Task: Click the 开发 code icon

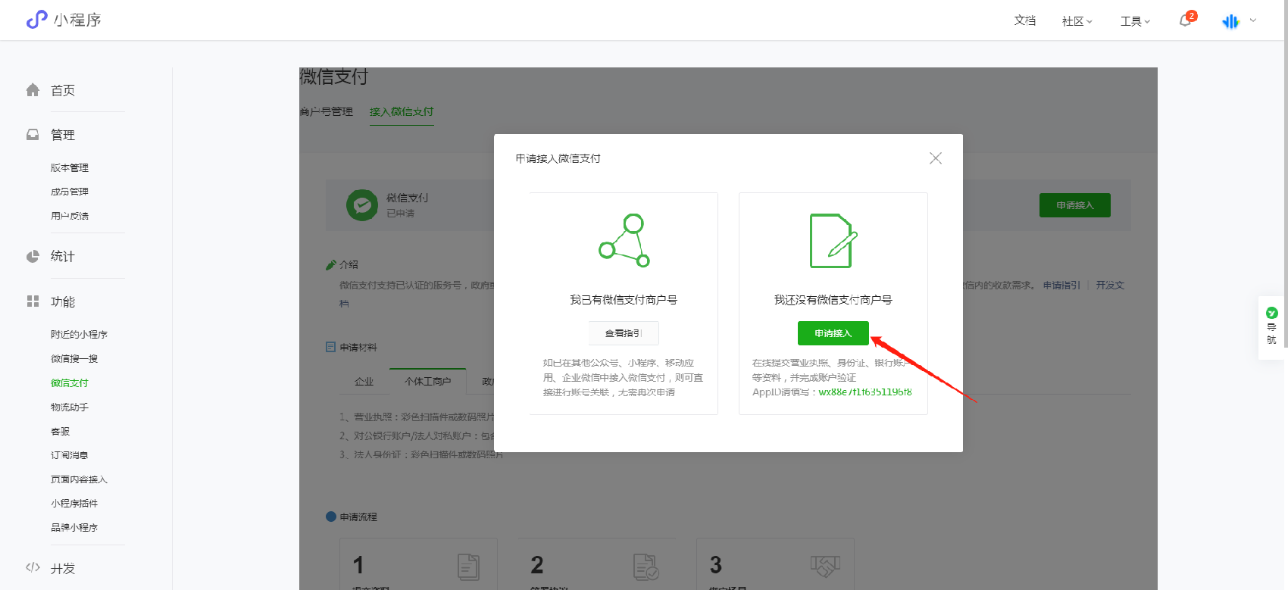Action: (x=33, y=567)
